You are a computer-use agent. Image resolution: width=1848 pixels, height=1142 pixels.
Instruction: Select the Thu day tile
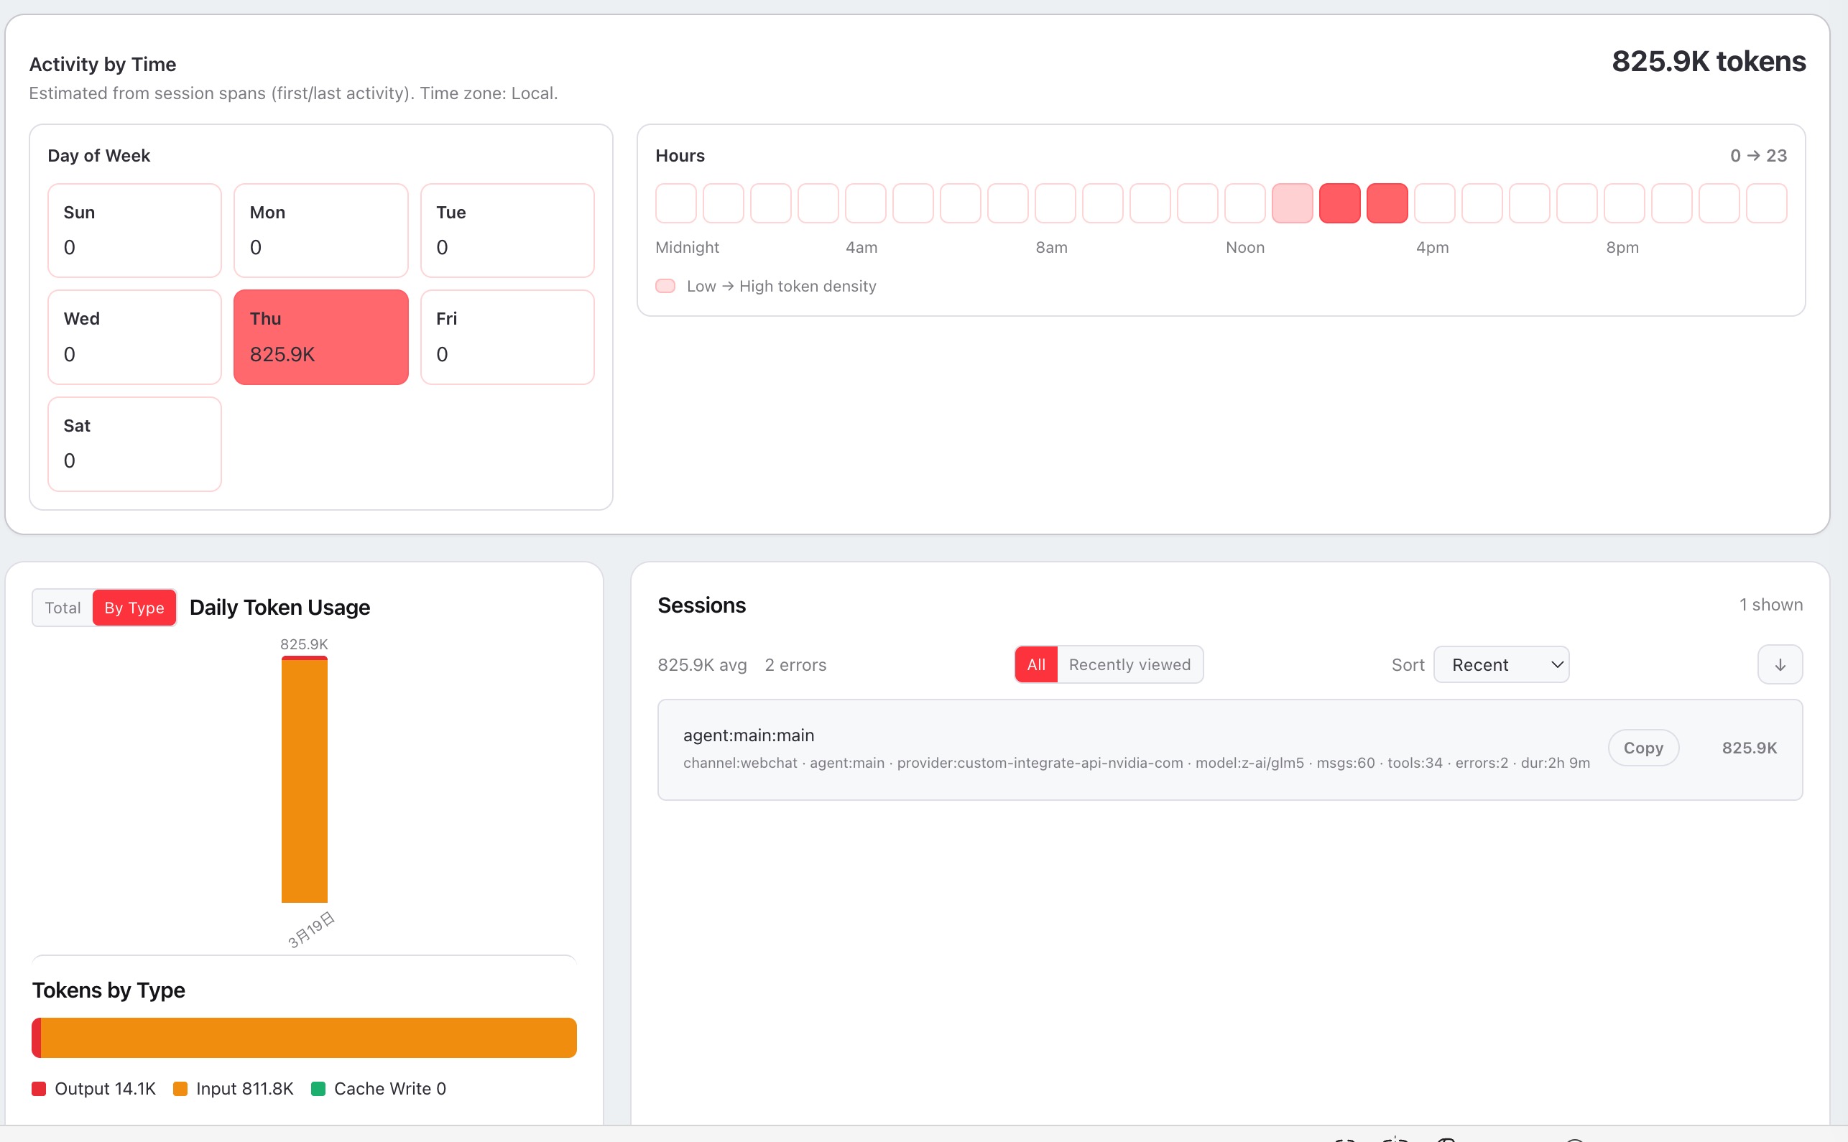[320, 337]
